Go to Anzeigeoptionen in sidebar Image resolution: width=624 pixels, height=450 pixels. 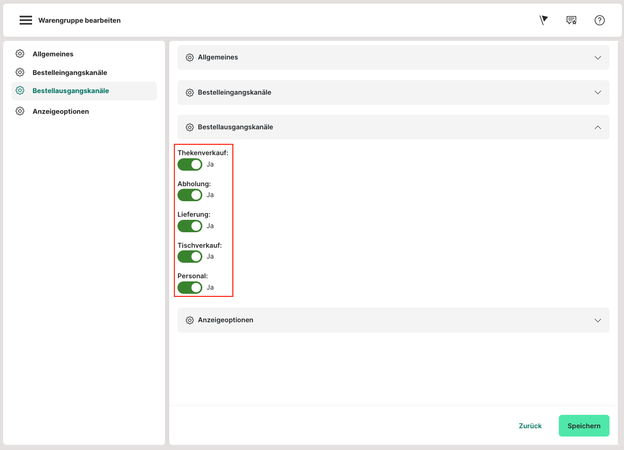click(x=61, y=111)
